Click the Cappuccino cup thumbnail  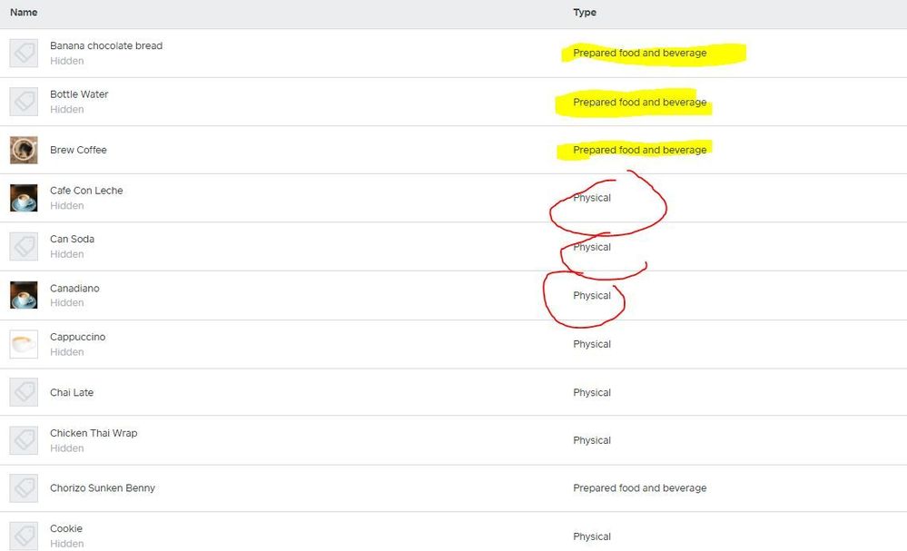coord(24,344)
